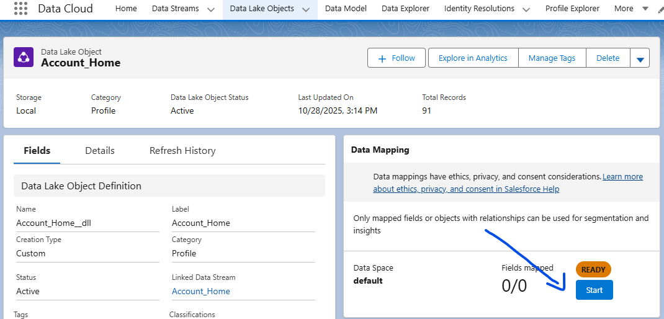Open the Data Lake Objects tab dropdown chevron
This screenshot has height=319, width=664.
[x=306, y=9]
